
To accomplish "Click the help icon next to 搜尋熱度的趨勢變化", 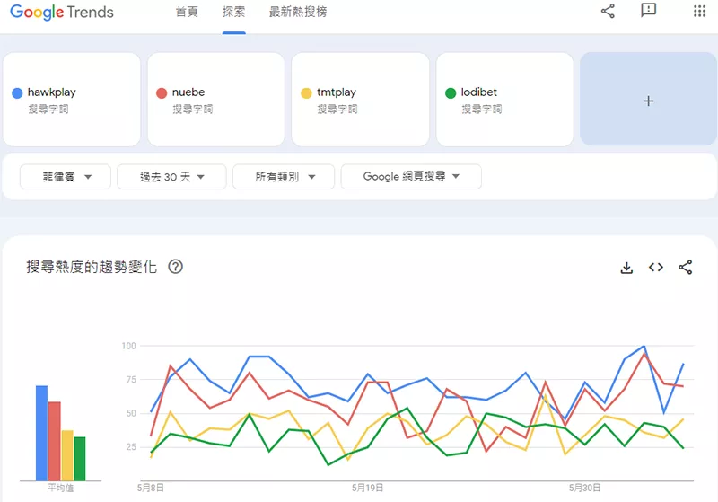I will coord(175,267).
